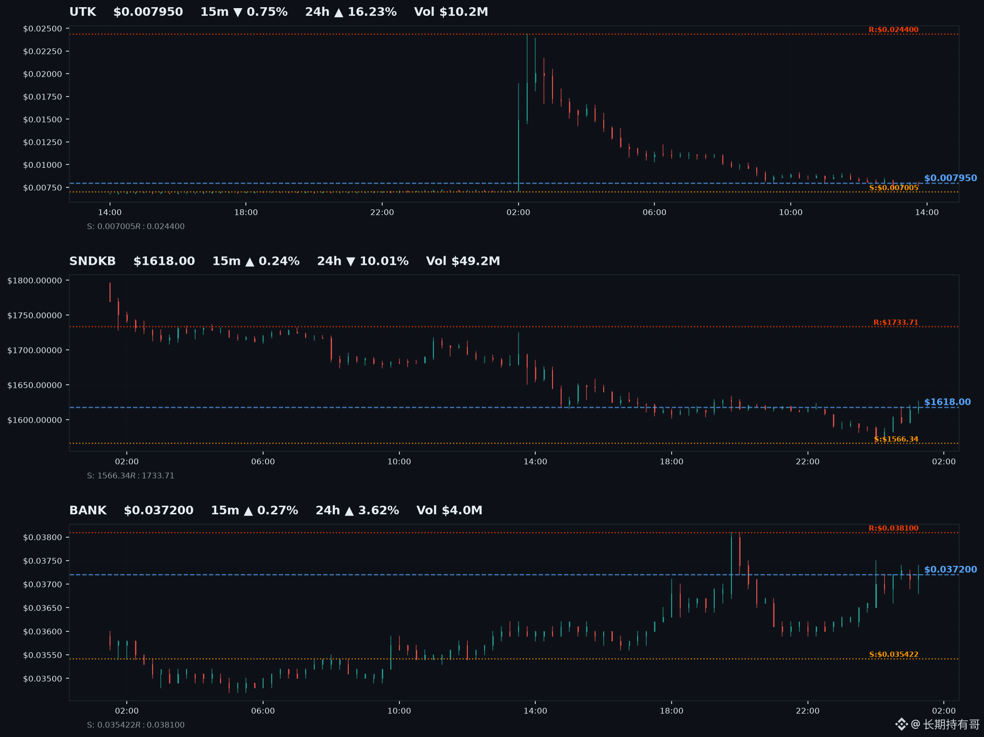Click the $0.01000 y-axis label

coord(43,165)
